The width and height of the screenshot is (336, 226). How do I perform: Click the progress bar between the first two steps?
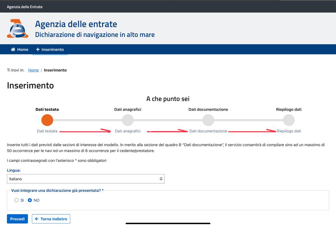tap(87, 120)
